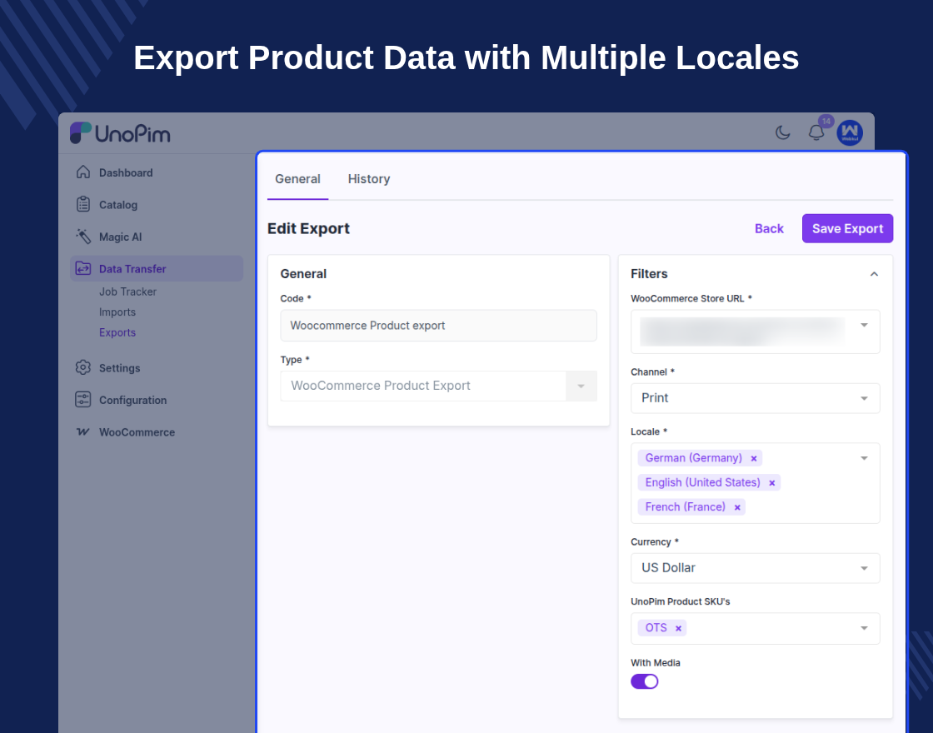
Task: Click the Data Transfer icon
Action: point(83,268)
